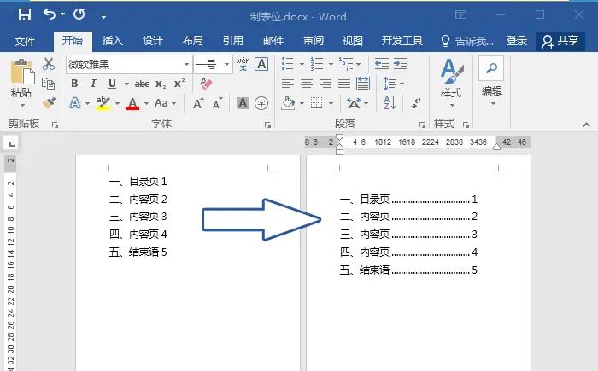Toggle show paragraph marks icon
Screen dimensions: 598x371
click(416, 103)
